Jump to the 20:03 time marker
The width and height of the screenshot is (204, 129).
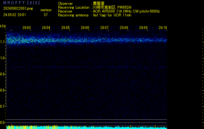pyautogui.click(x=27, y=28)
